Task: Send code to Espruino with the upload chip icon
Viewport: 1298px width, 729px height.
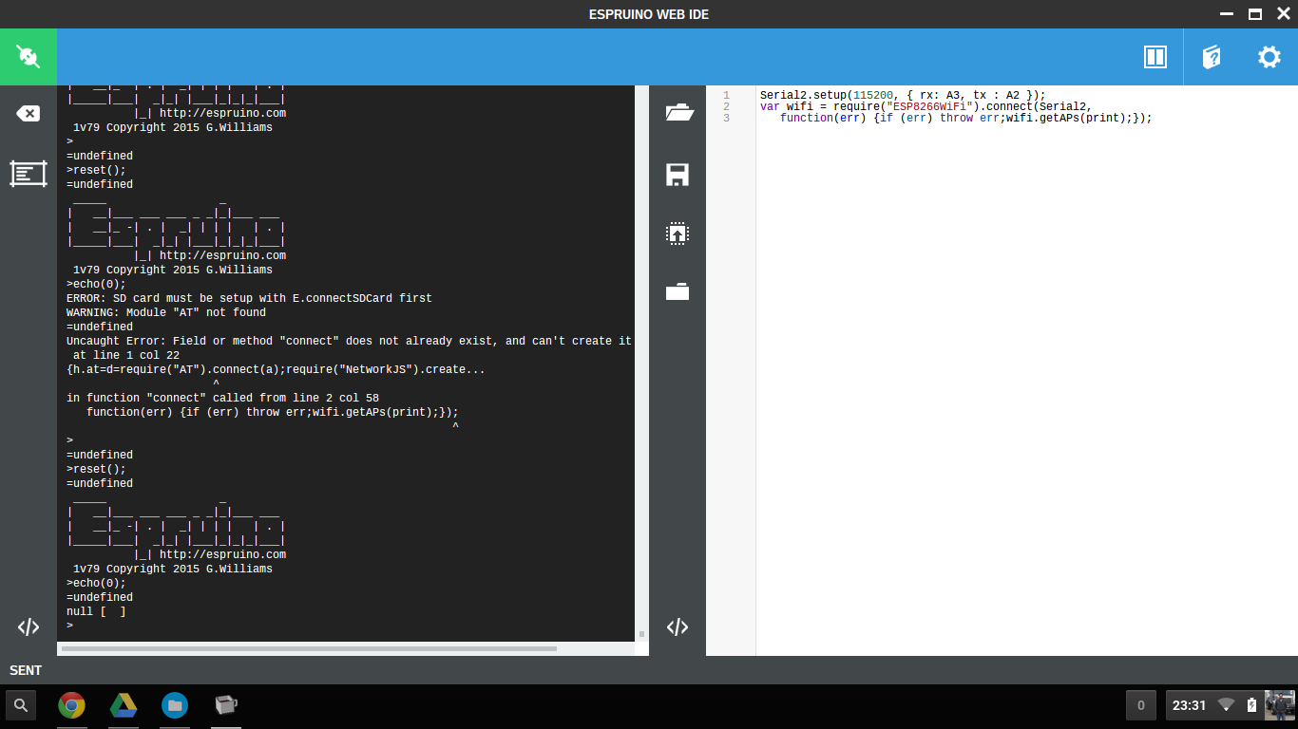Action: click(x=678, y=234)
